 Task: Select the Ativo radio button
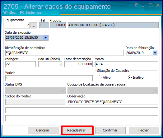pos(100,77)
